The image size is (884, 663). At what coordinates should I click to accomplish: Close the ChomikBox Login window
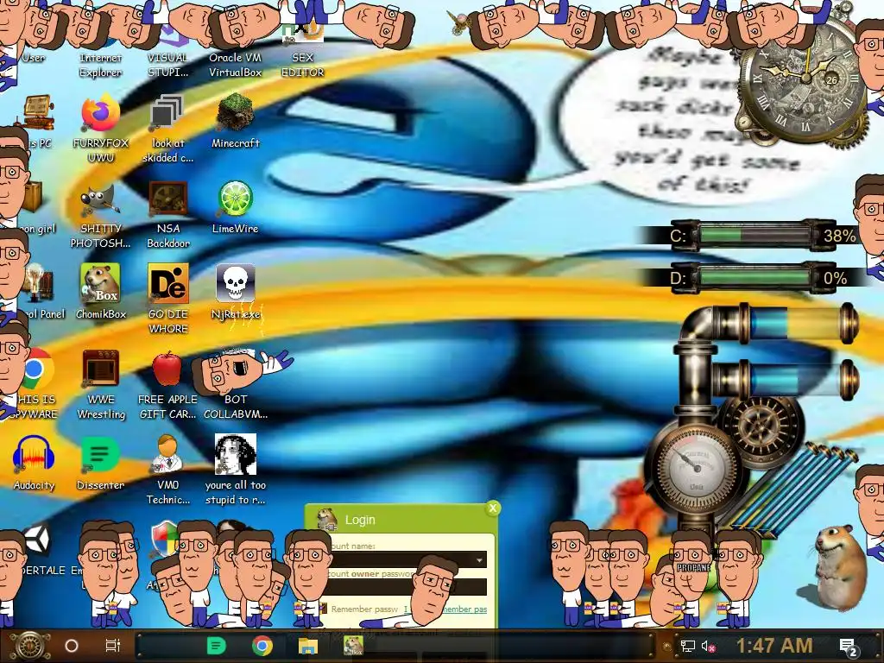point(493,508)
